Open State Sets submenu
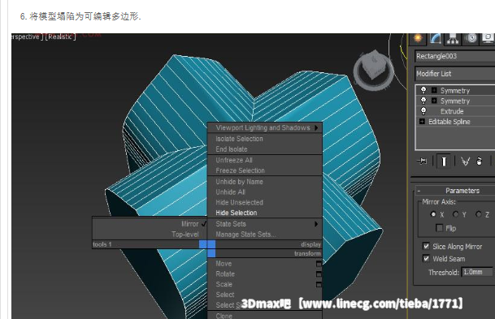The image size is (495, 319). pos(265,224)
